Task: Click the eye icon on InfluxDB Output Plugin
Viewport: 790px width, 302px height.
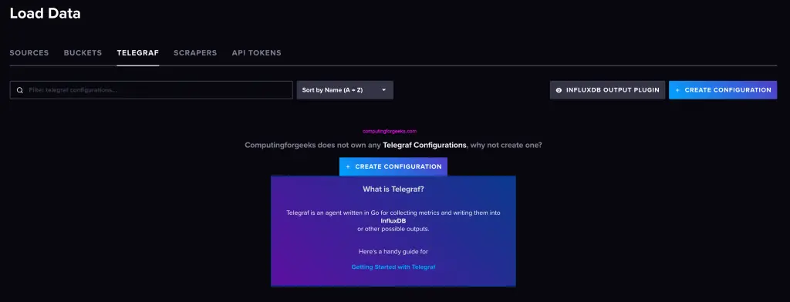Action: tap(559, 90)
